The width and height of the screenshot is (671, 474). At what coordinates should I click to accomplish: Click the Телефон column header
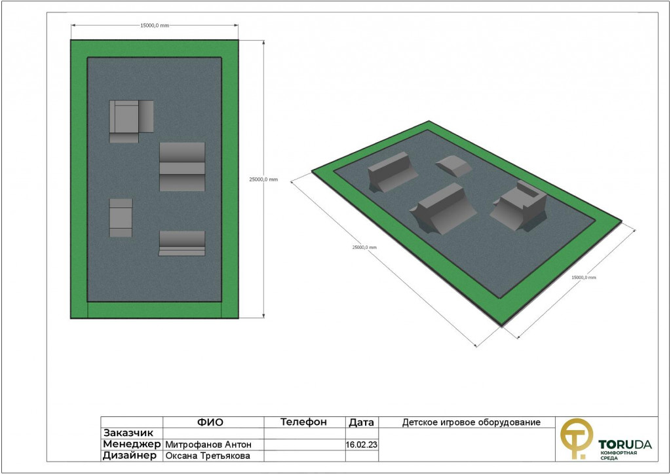pos(304,422)
